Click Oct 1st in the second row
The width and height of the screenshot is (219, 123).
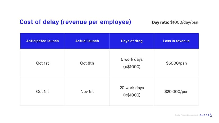pos(42,92)
